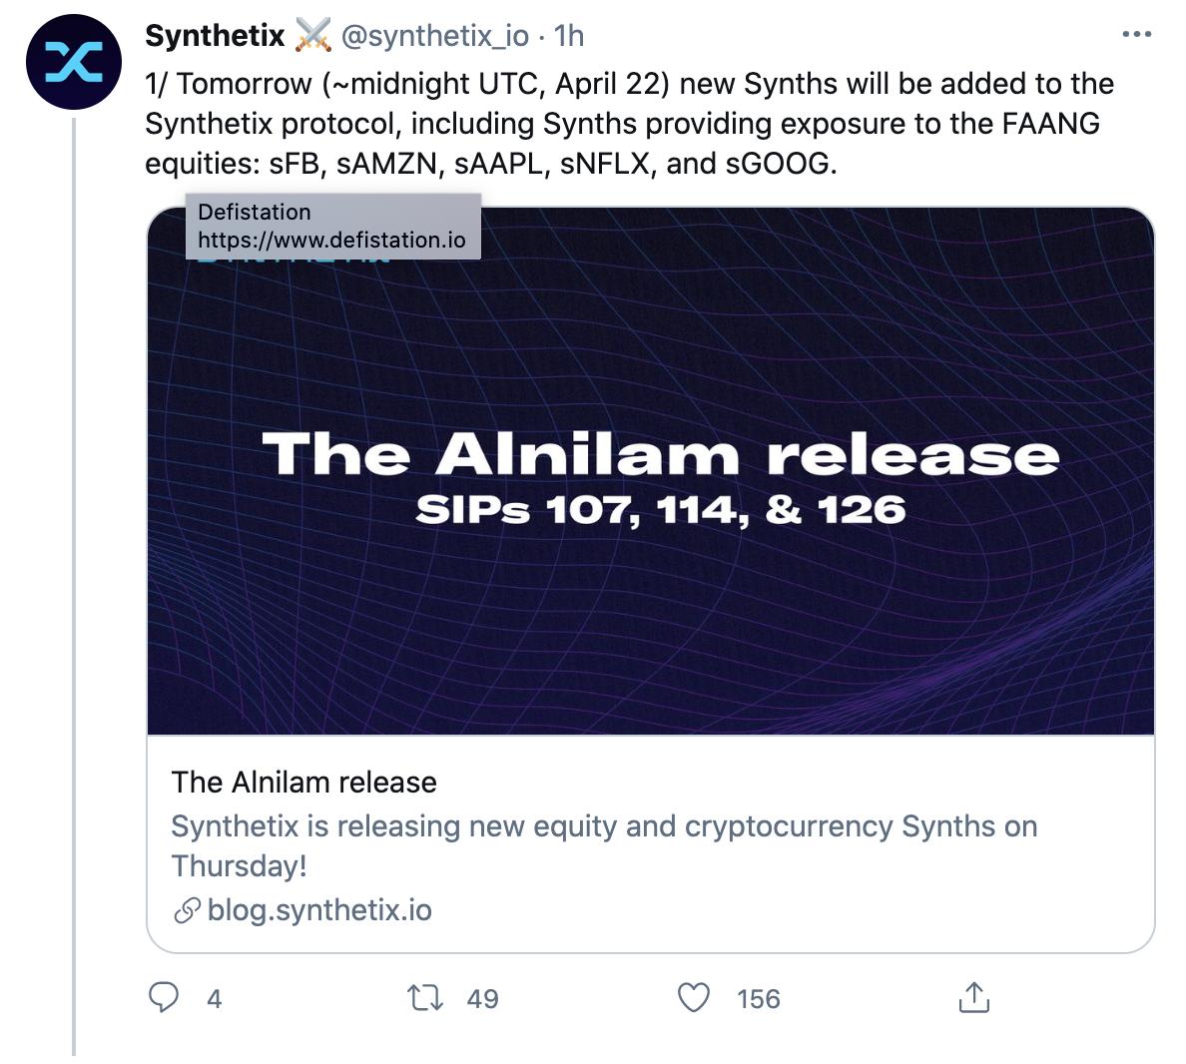Click the 4 replies count
The width and height of the screenshot is (1186, 1064).
click(x=213, y=997)
